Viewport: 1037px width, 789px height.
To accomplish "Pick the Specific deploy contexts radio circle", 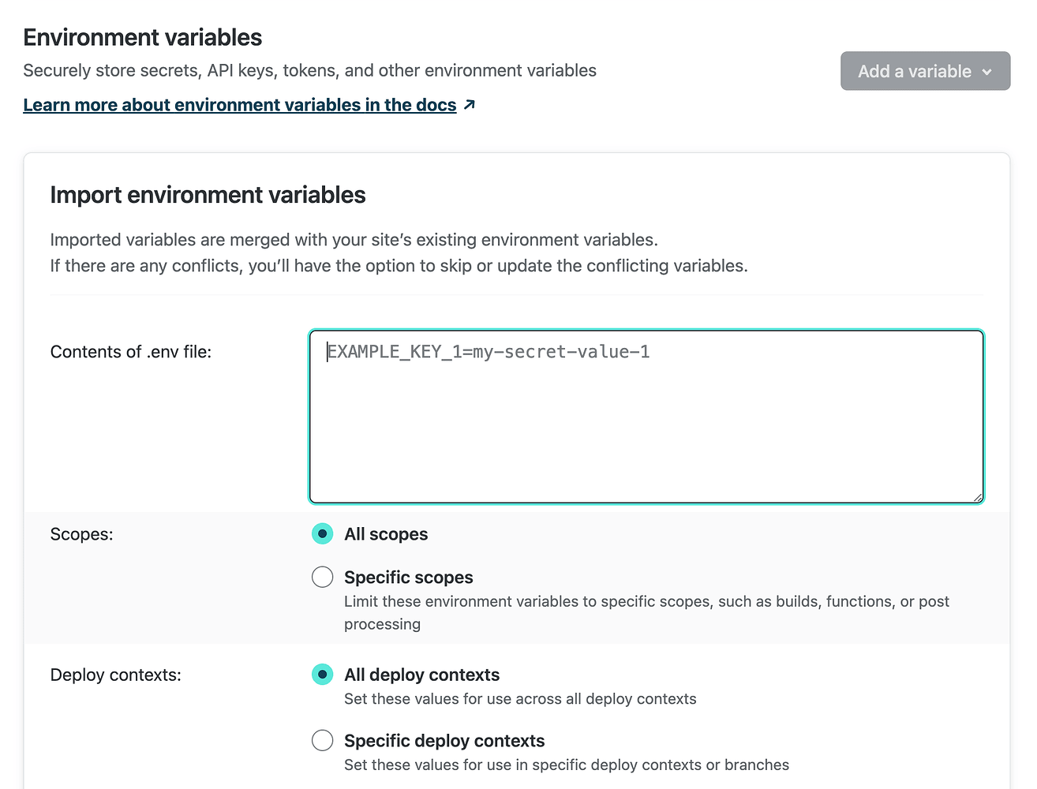I will pos(322,741).
